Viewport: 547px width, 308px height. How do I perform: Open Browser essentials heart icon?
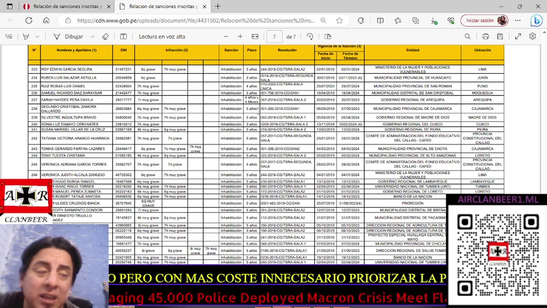[x=450, y=20]
